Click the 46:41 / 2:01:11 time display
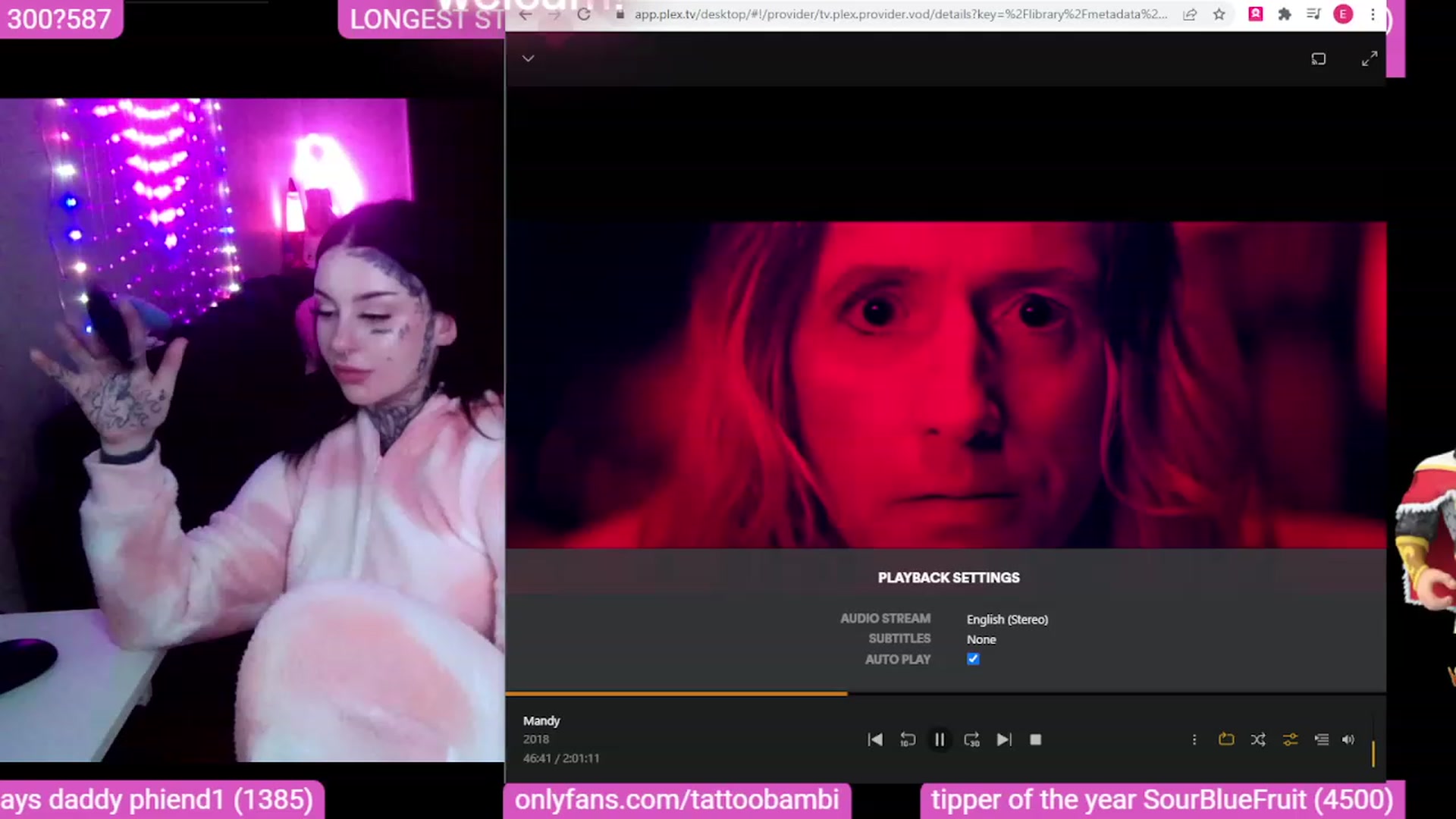Viewport: 1456px width, 819px height. point(561,758)
